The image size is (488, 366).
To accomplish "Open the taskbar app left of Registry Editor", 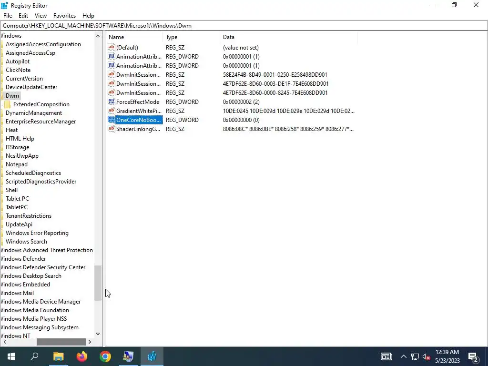I will pos(129,356).
